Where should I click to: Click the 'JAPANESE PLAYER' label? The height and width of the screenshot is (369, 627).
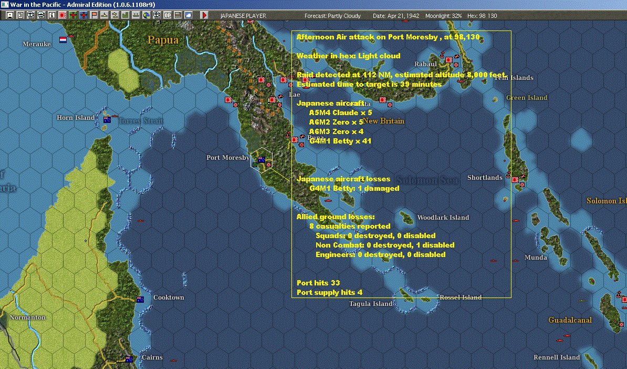pos(243,16)
